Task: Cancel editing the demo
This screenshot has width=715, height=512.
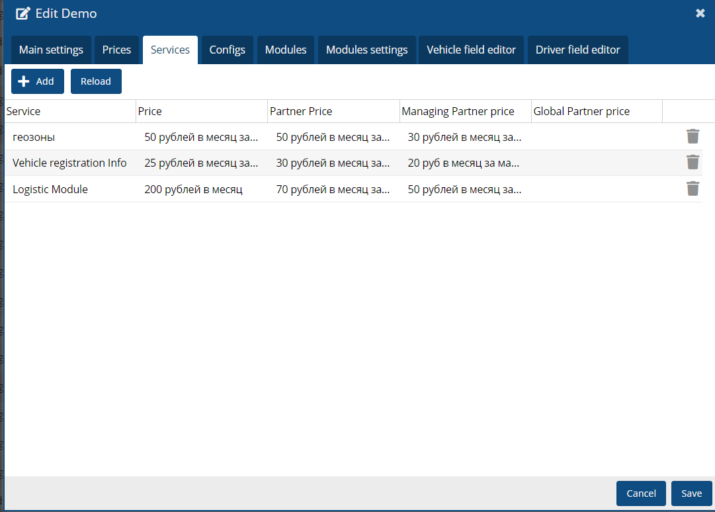Action: [x=641, y=493]
